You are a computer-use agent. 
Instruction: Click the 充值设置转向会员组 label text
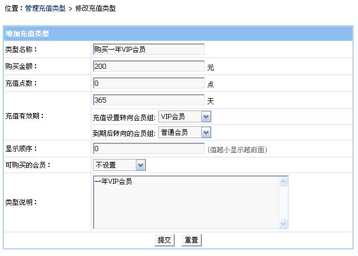click(x=124, y=117)
